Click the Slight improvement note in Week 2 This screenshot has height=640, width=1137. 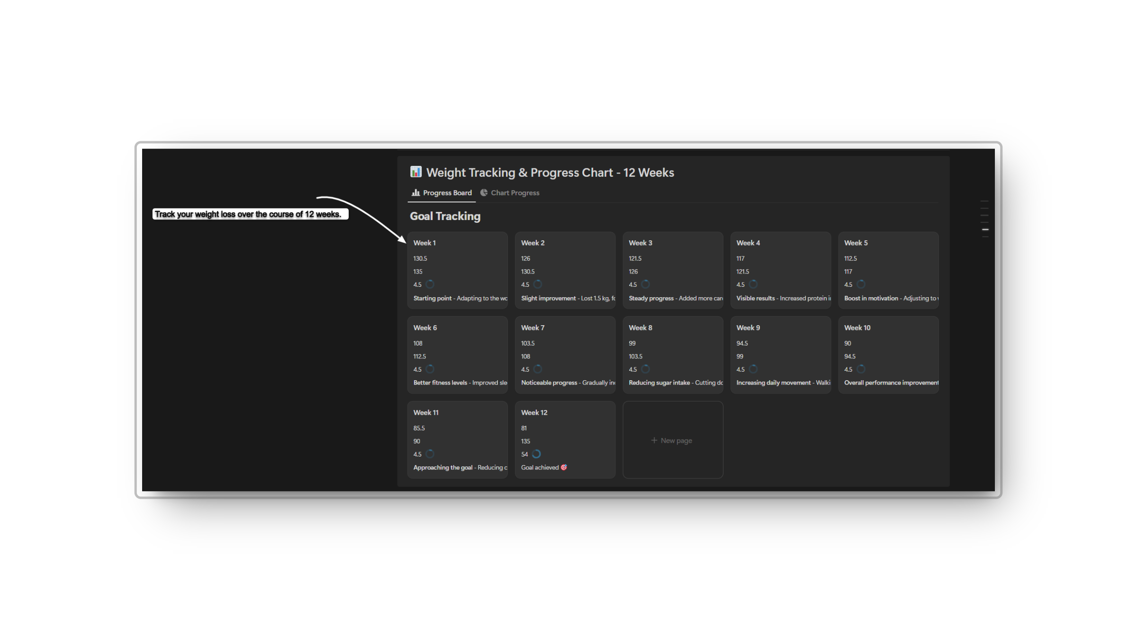568,298
